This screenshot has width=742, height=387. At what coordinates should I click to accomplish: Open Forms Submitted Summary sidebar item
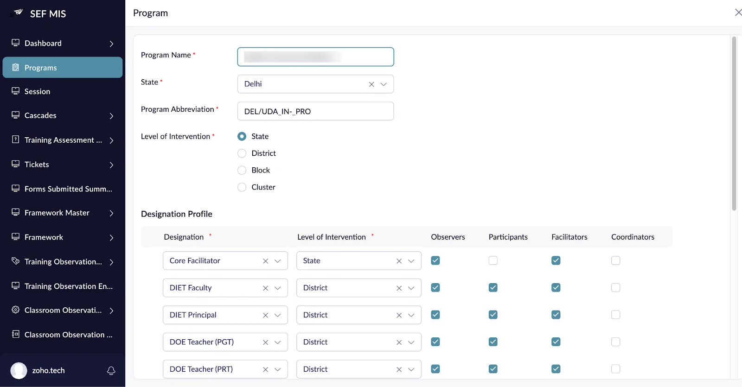tap(63, 189)
